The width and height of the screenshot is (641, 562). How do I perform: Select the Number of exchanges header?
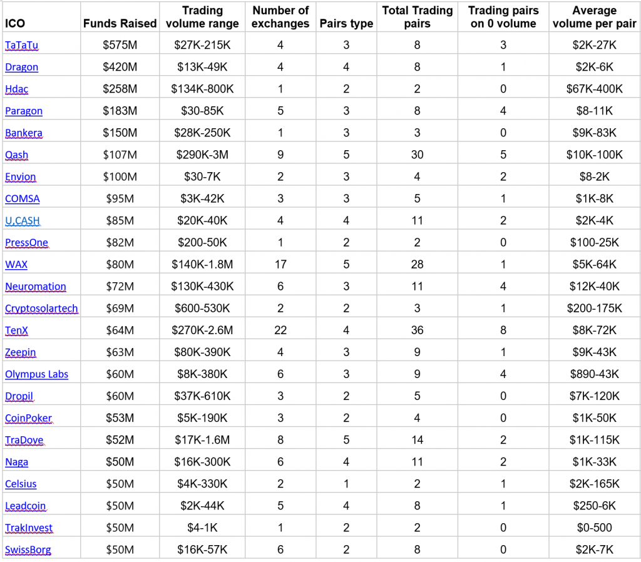click(280, 17)
